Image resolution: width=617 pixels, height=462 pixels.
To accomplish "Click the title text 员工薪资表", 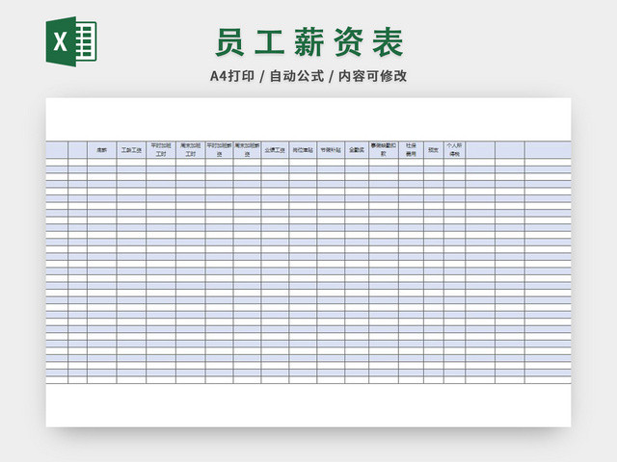I will 309,42.
